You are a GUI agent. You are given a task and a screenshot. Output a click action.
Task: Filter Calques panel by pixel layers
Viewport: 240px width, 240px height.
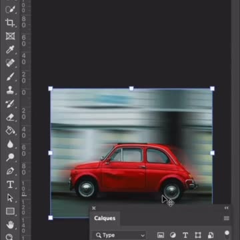pyautogui.click(x=161, y=235)
